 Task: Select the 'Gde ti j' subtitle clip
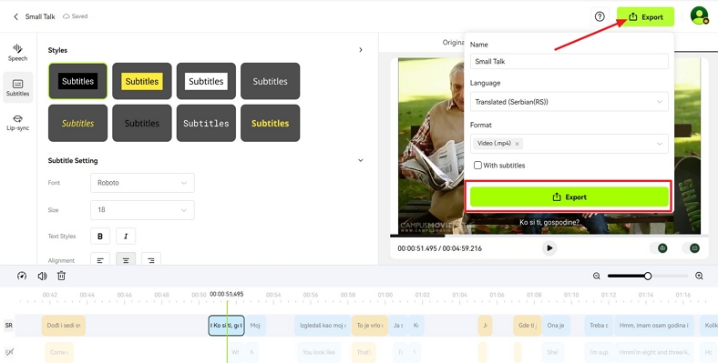click(527, 326)
